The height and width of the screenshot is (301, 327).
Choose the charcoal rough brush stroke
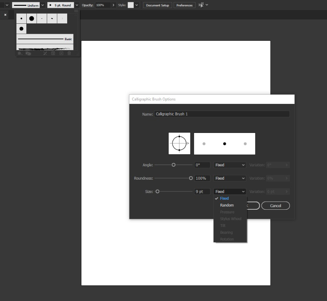point(45,47)
